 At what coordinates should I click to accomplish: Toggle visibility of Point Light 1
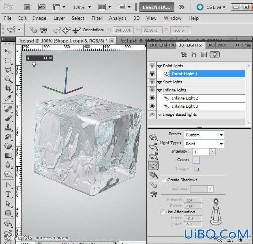152,74
